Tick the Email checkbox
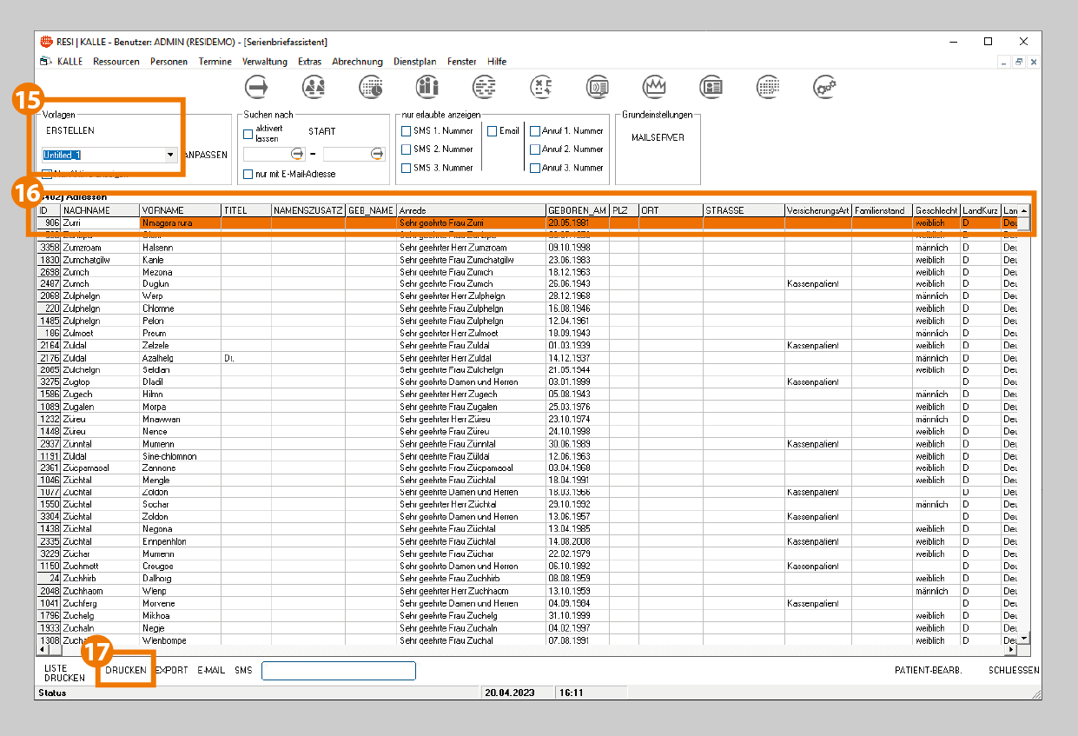Image resolution: width=1078 pixels, height=736 pixels. click(x=492, y=131)
